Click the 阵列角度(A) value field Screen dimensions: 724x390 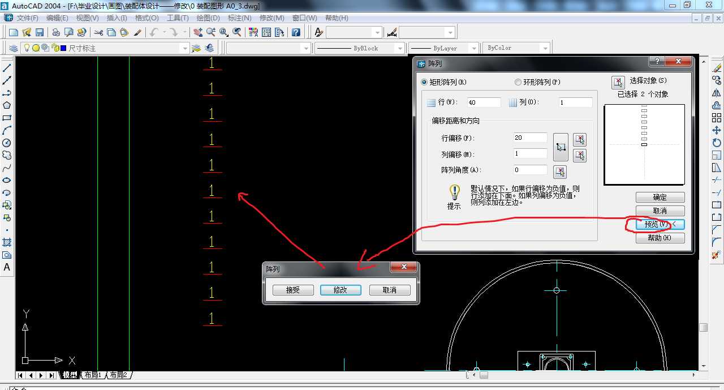(x=530, y=170)
